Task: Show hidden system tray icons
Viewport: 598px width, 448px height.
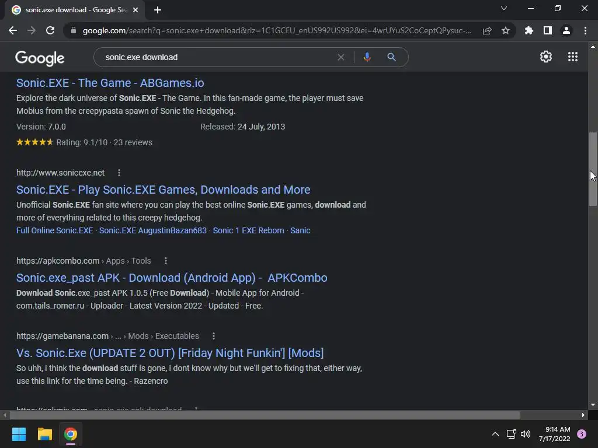Action: [x=495, y=434]
